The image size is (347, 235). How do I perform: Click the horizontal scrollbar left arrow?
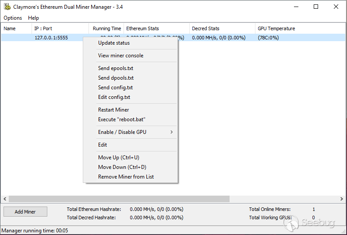[x=5, y=199]
